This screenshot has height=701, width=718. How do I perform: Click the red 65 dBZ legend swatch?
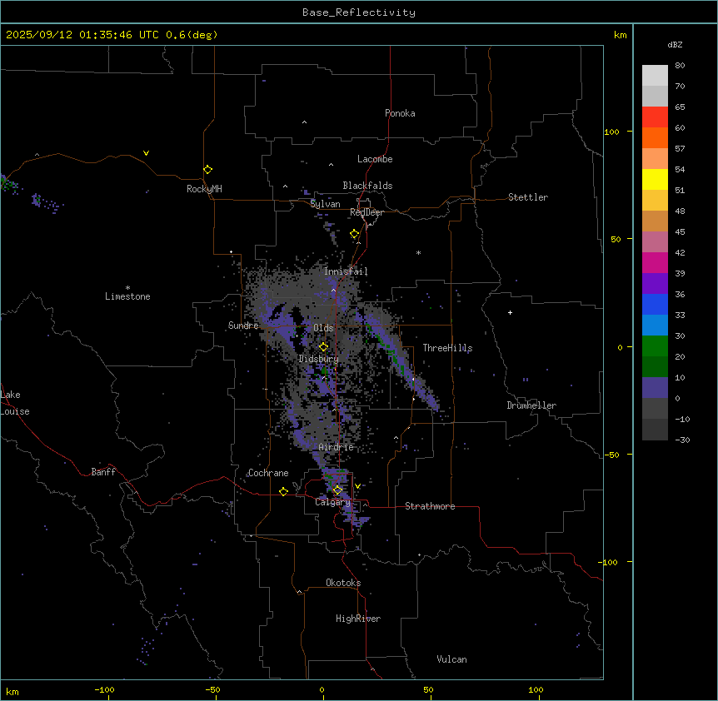pyautogui.click(x=655, y=117)
